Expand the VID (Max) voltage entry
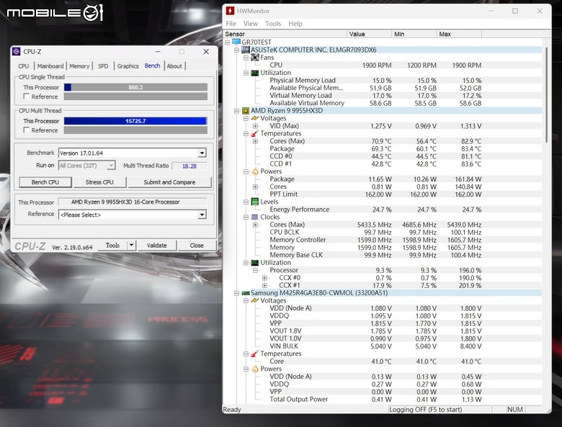Image resolution: width=562 pixels, height=427 pixels. (x=255, y=126)
